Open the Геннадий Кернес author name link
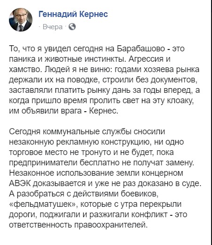The height and width of the screenshot is (245, 212). 73,14
